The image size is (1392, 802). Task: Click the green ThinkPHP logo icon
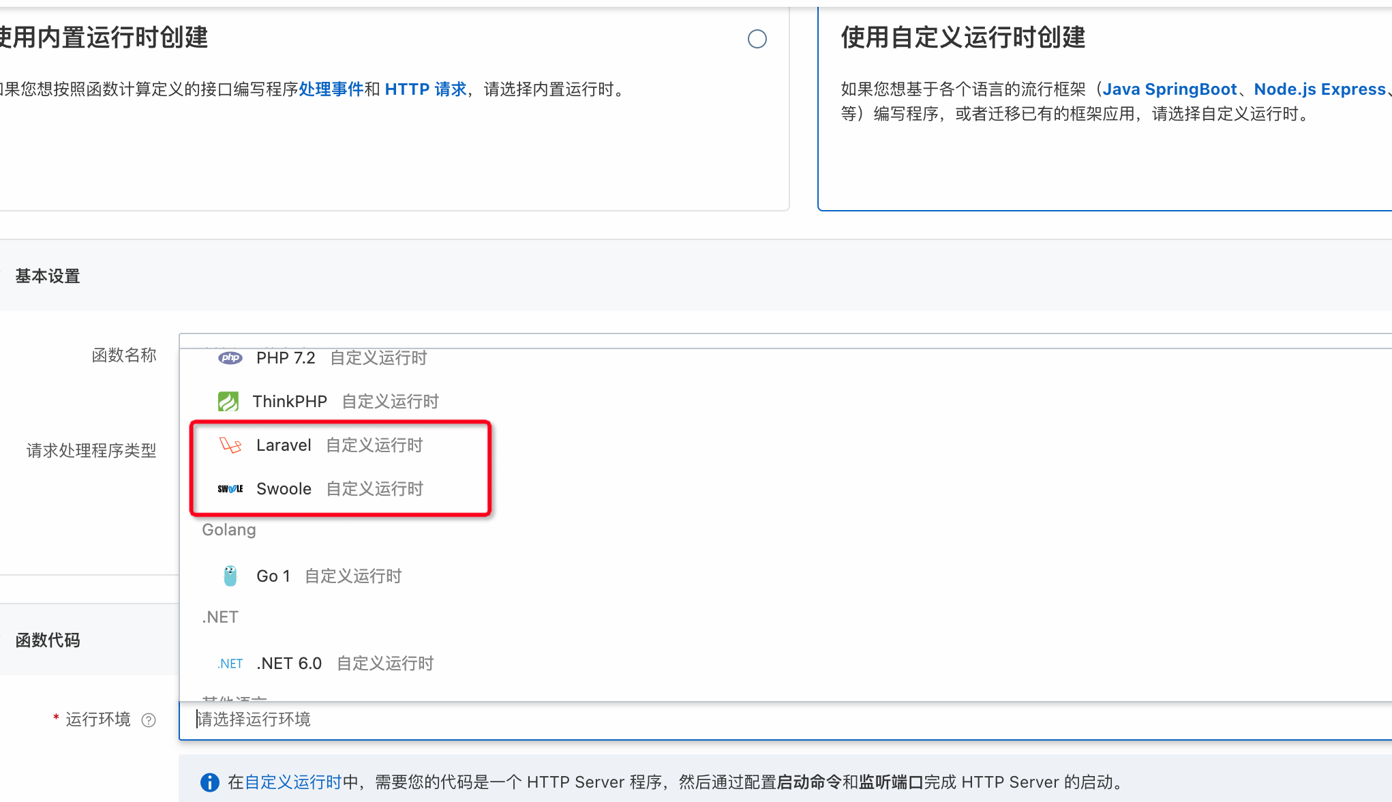228,402
